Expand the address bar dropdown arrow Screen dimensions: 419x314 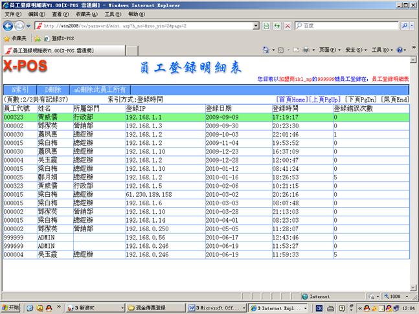coord(257,25)
